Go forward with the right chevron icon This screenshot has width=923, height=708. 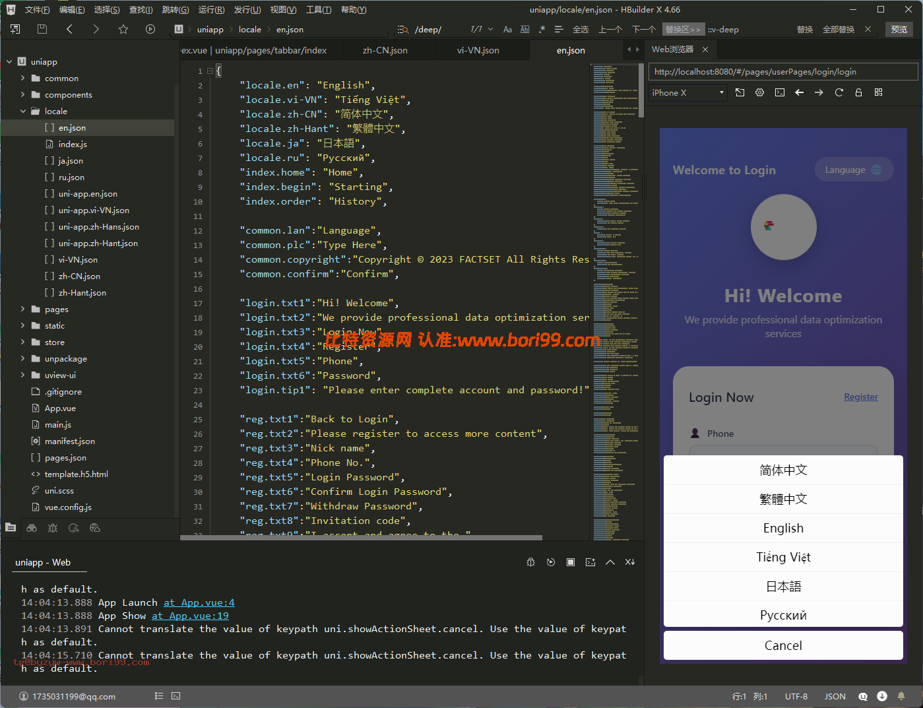coord(96,29)
